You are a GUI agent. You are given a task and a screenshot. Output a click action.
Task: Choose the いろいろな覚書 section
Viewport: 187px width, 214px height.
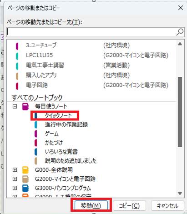(61, 152)
